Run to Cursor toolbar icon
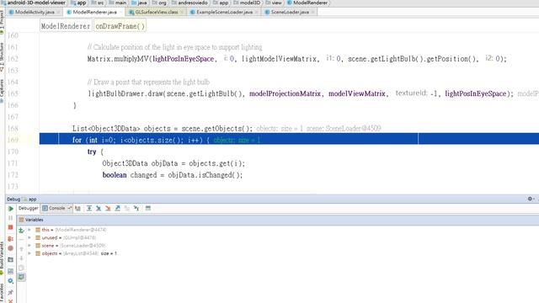The width and height of the screenshot is (539, 303). pos(136,209)
